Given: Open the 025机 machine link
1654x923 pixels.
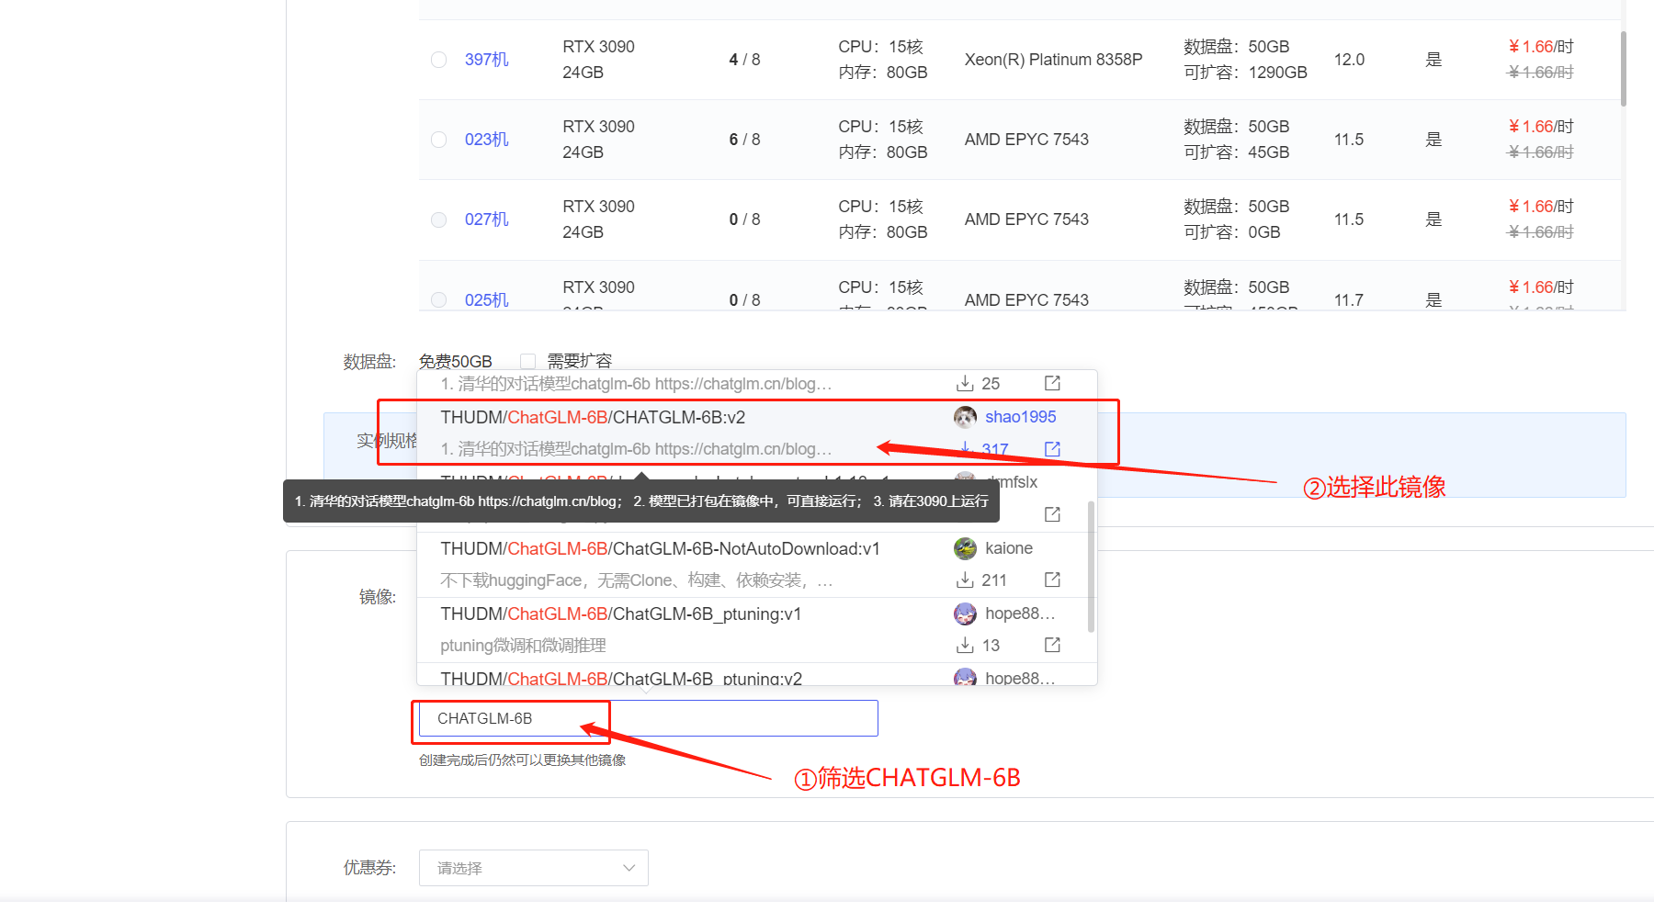Looking at the screenshot, I should pyautogui.click(x=487, y=300).
